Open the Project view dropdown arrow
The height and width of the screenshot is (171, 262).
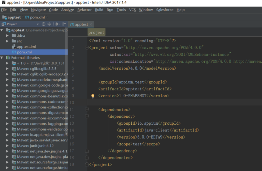point(38,24)
